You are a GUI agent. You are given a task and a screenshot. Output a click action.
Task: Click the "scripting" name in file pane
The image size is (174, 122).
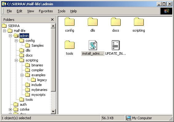pyautogui.click(x=139, y=30)
